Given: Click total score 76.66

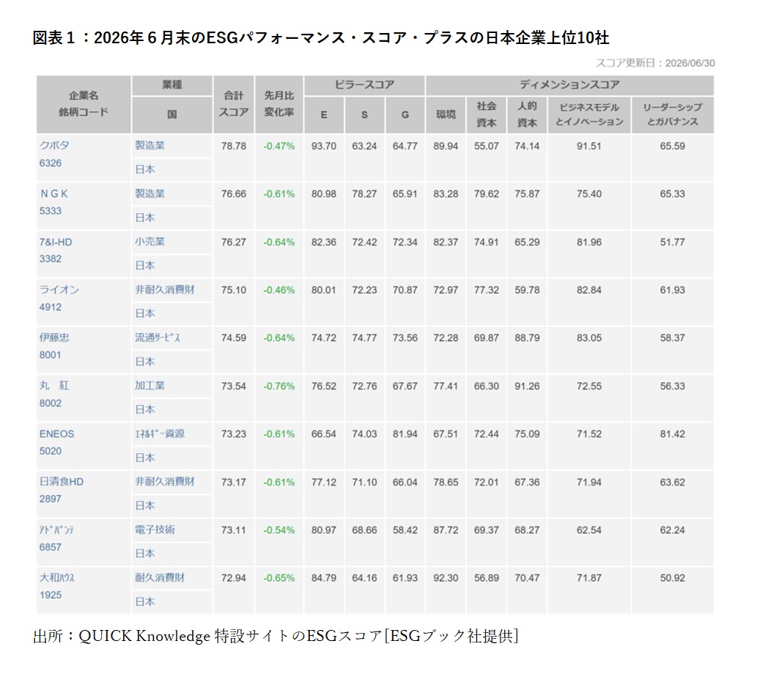Looking at the screenshot, I should point(234,194).
